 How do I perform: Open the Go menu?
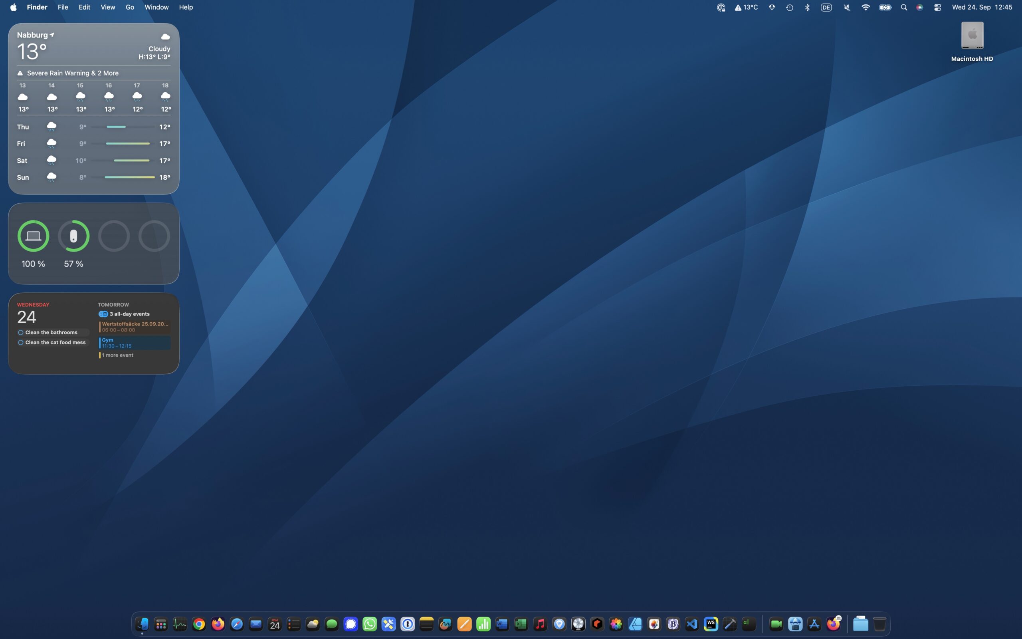130,7
